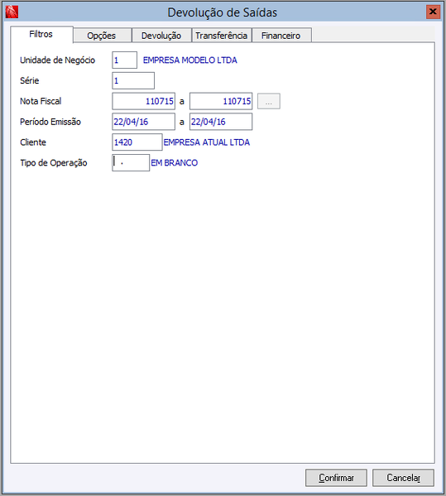Open Nota Fiscal lookup ellipsis button
The width and height of the screenshot is (446, 496).
(269, 101)
